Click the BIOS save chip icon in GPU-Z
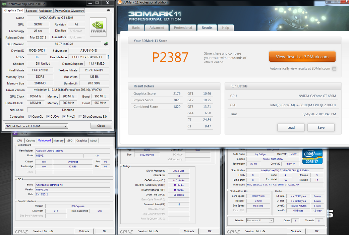The height and width of the screenshot is (235, 349). coord(106,44)
